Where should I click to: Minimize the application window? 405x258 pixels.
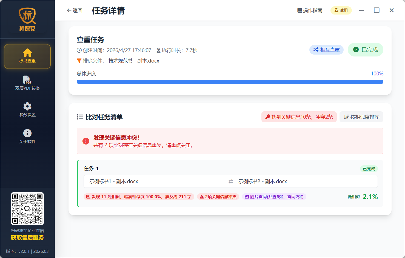pyautogui.click(x=362, y=10)
